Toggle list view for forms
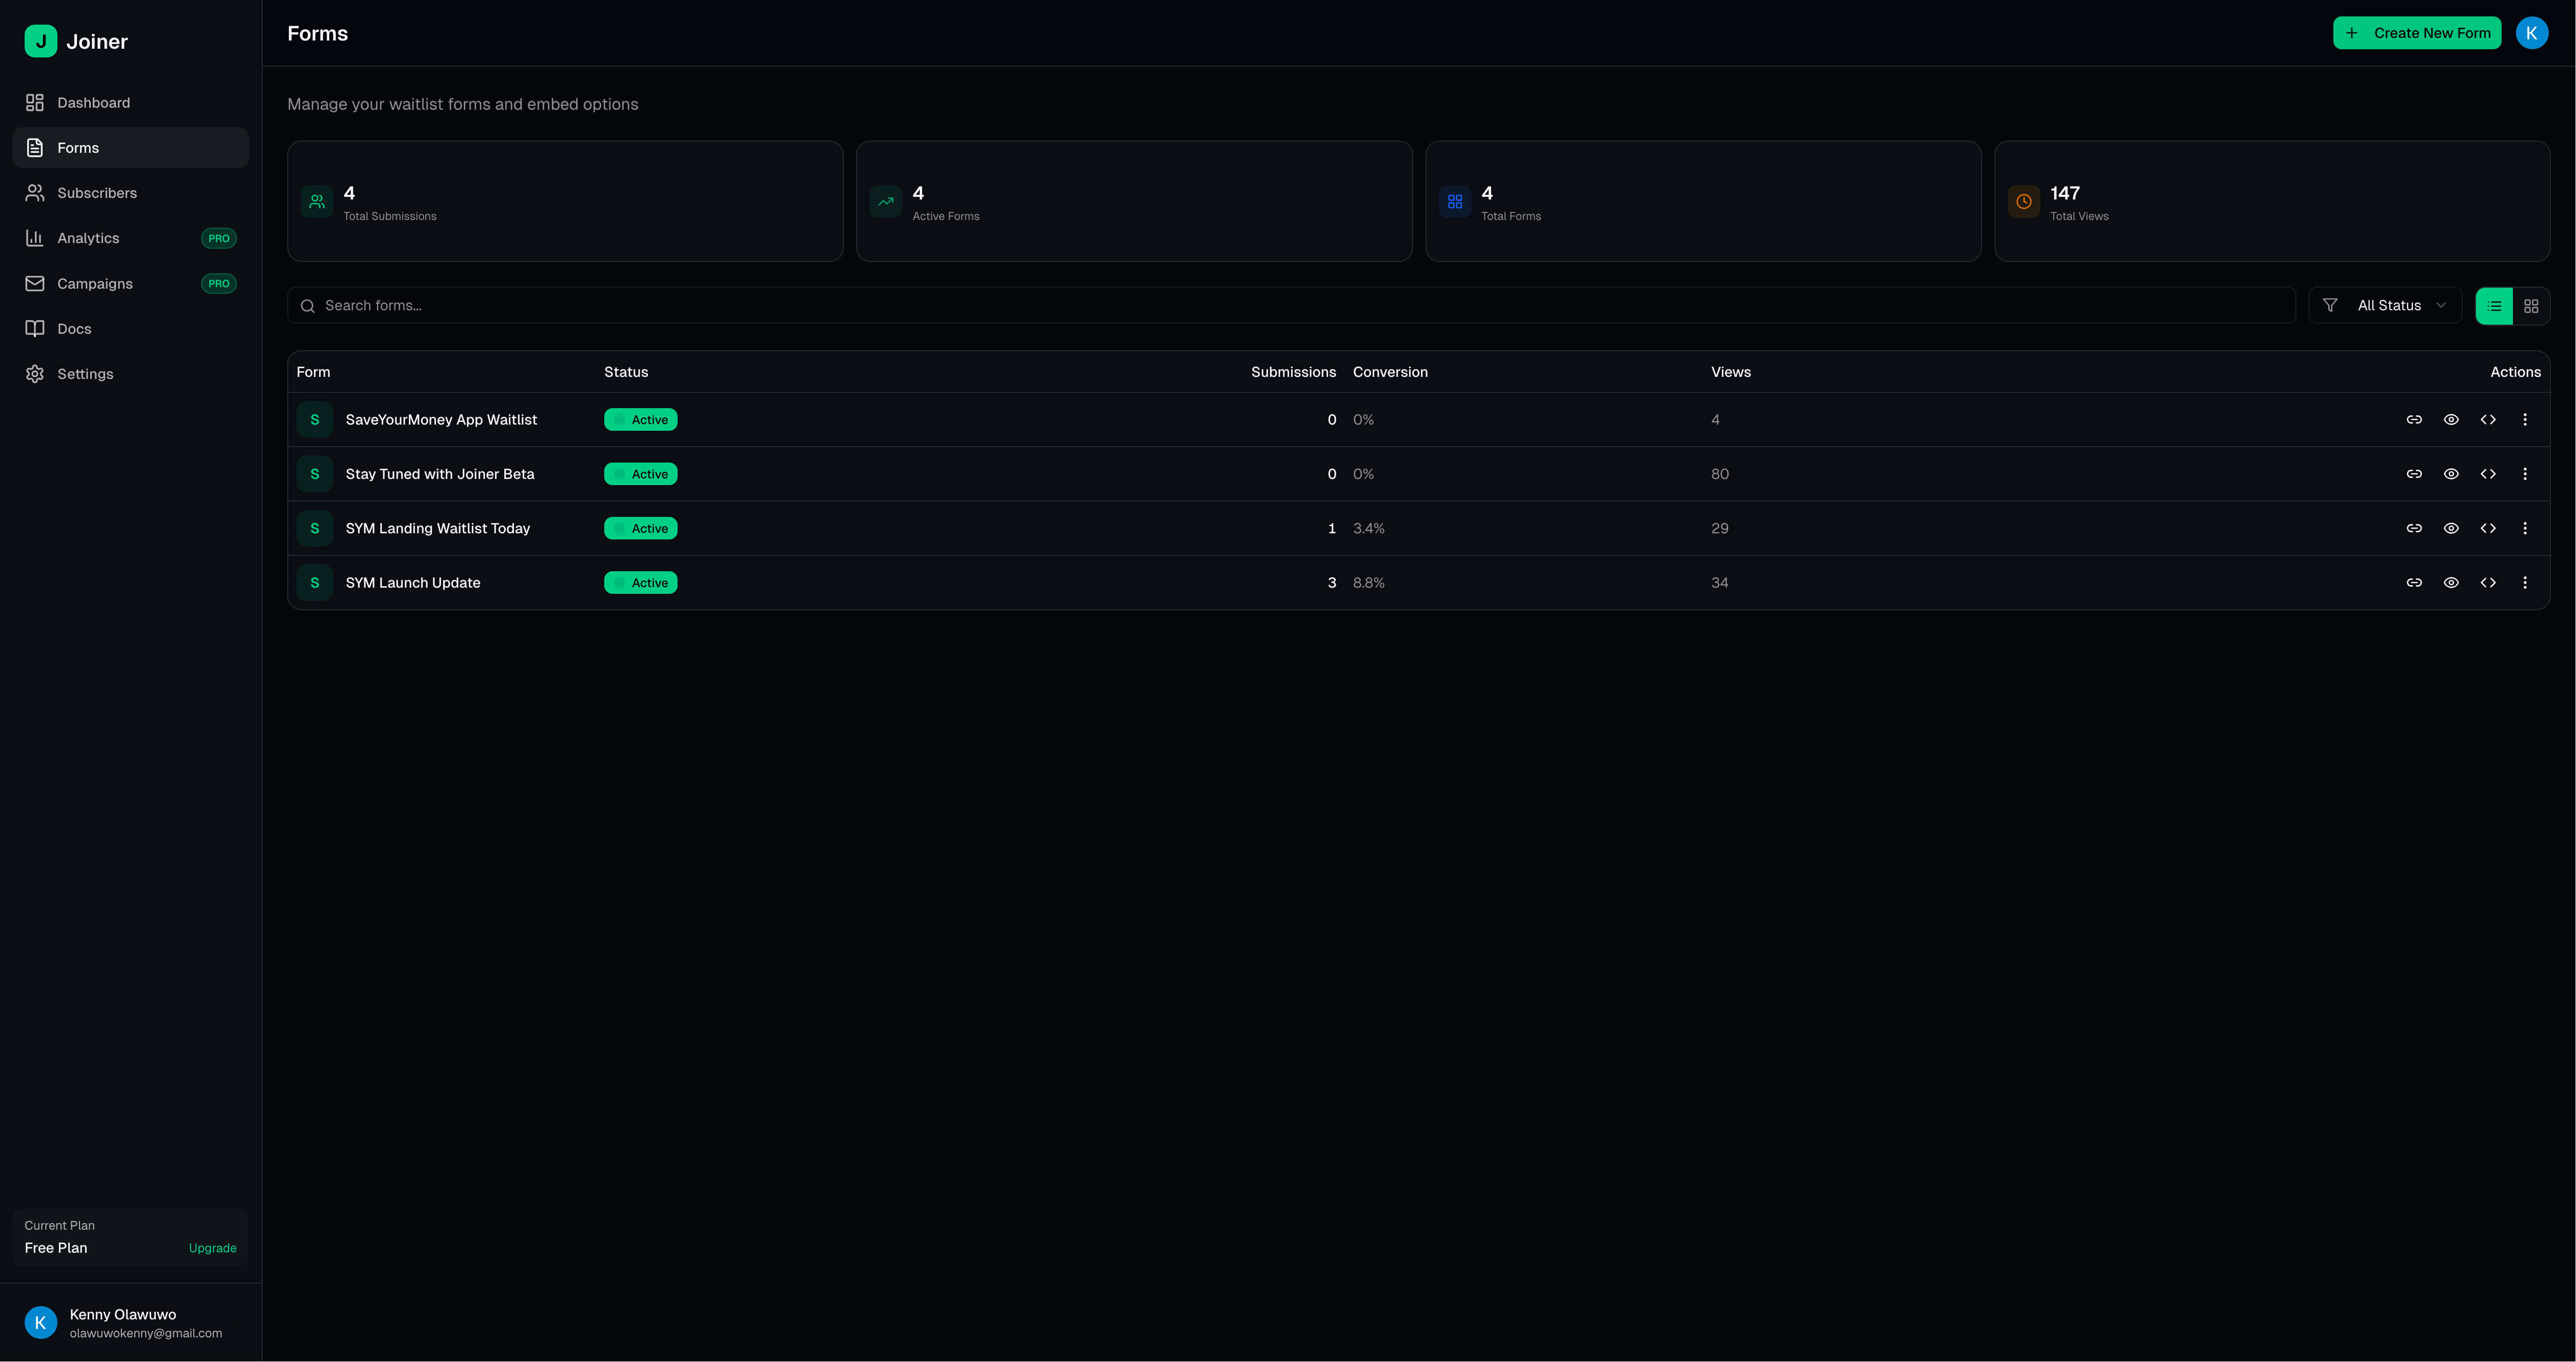Viewport: 2576px width, 1362px height. pos(2494,305)
